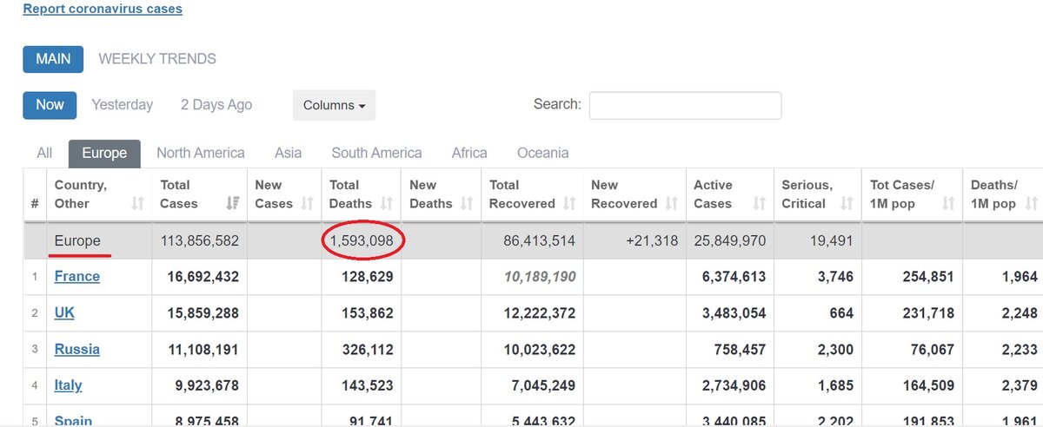Switch to the South America tab
This screenshot has width=1043, height=427.
[376, 153]
